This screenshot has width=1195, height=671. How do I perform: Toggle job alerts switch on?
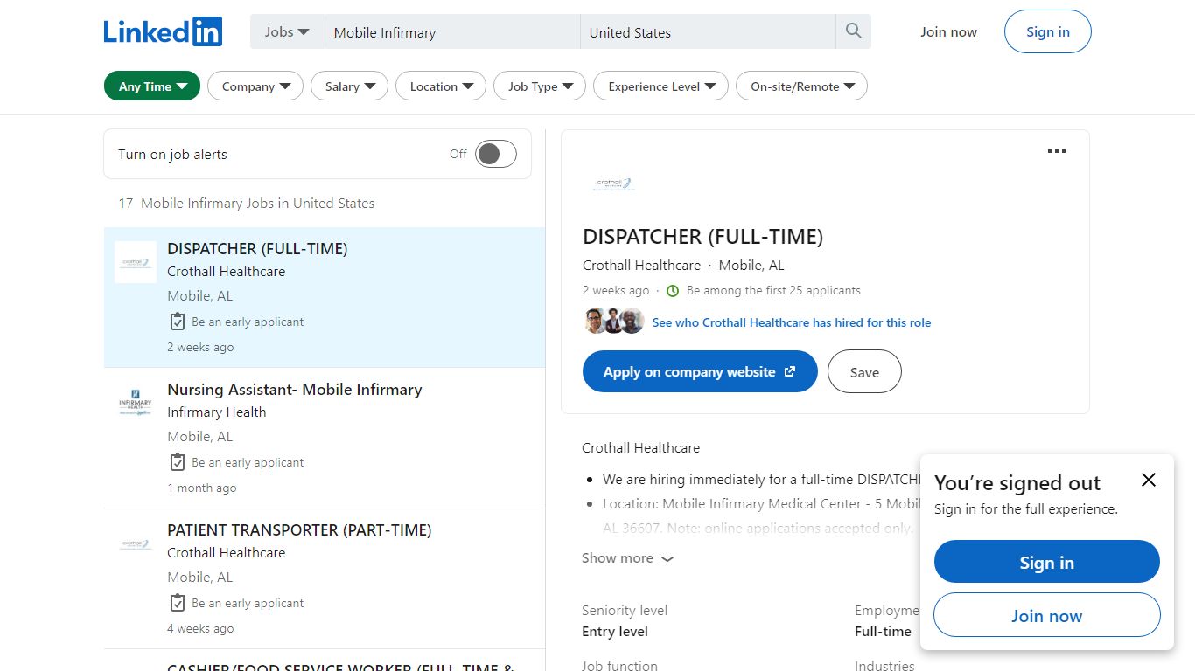pos(496,155)
